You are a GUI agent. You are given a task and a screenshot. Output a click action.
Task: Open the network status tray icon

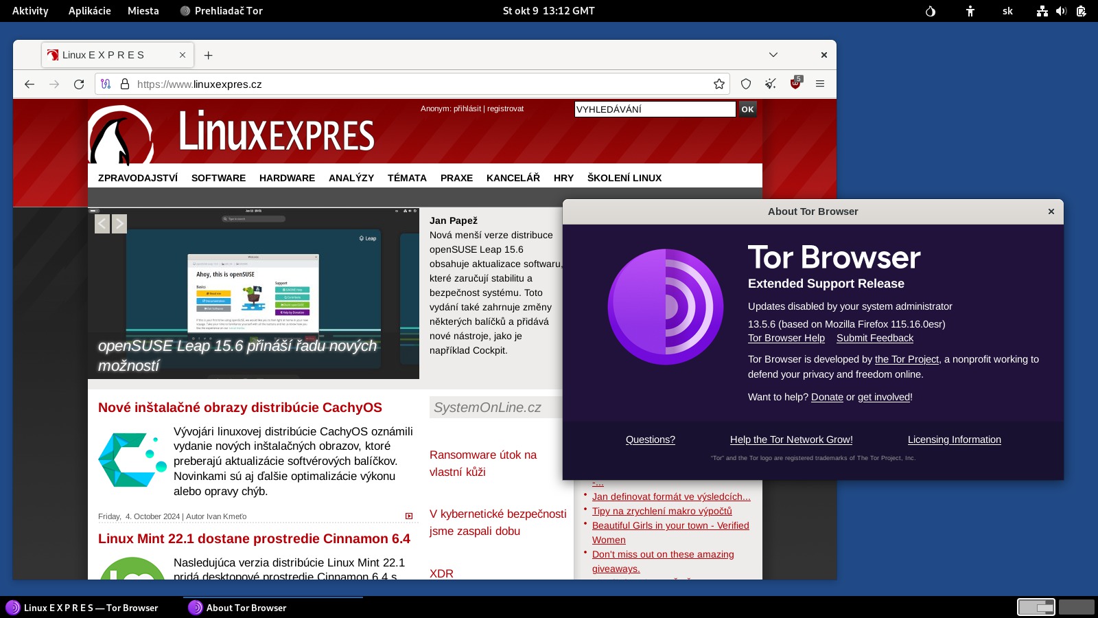tap(1042, 11)
